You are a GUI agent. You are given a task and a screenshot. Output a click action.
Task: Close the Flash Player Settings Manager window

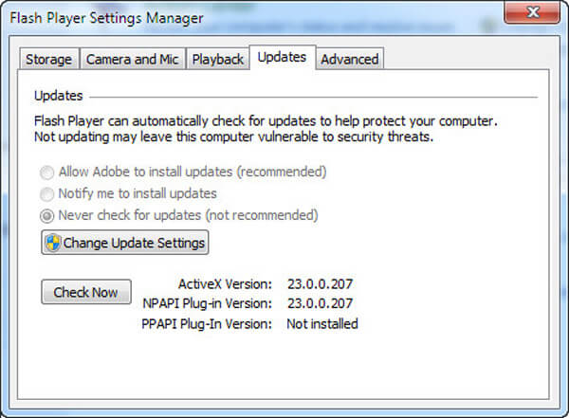click(x=532, y=12)
